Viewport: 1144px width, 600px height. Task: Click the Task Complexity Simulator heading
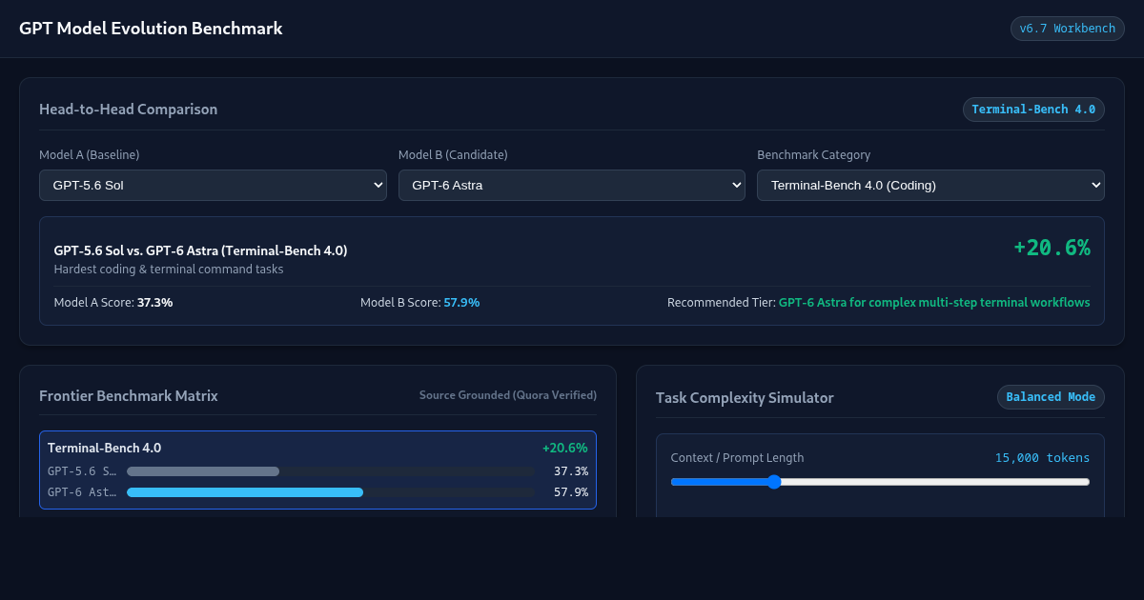tap(745, 398)
